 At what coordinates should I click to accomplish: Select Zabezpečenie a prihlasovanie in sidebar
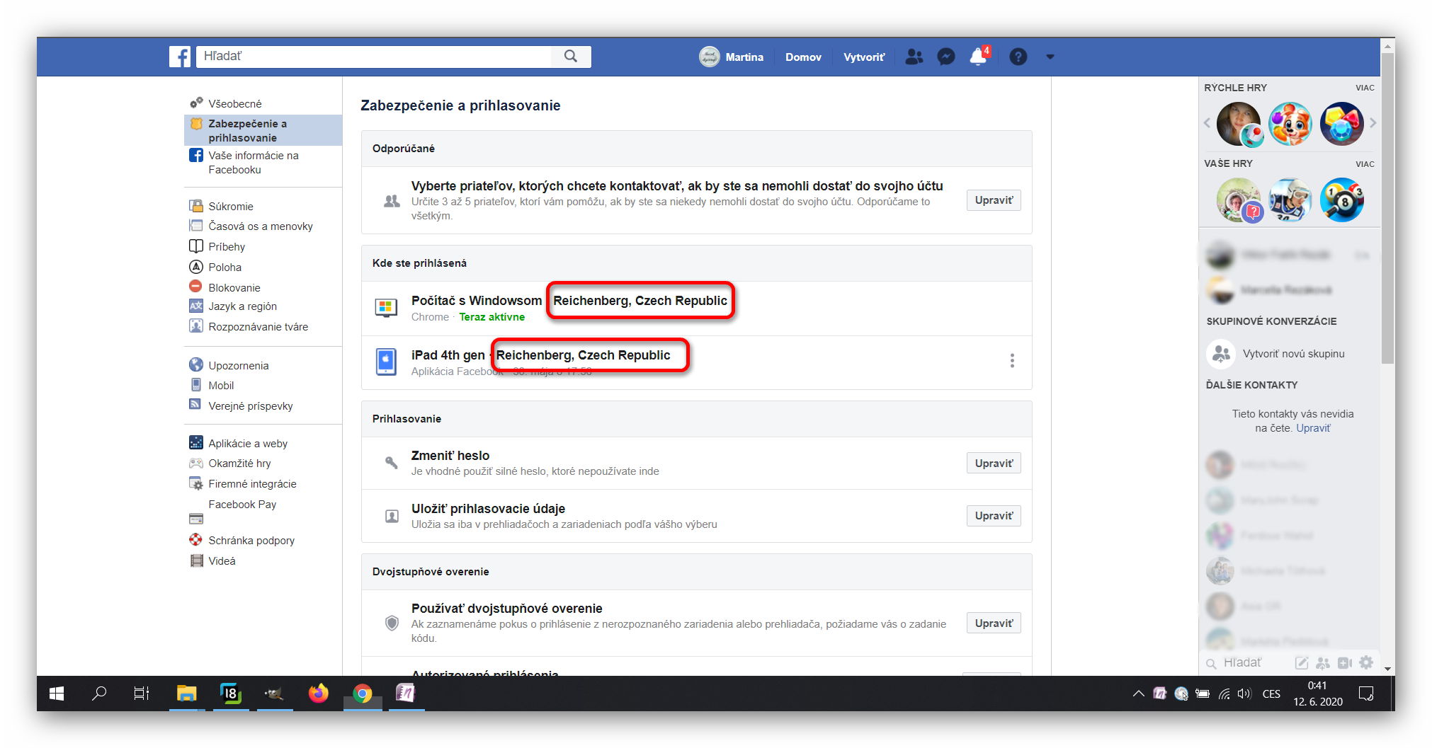point(263,130)
